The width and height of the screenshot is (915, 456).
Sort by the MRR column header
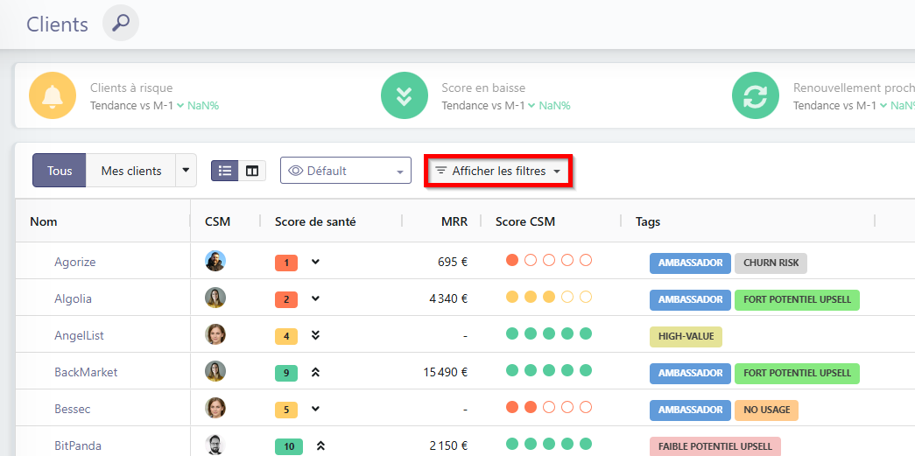(454, 221)
